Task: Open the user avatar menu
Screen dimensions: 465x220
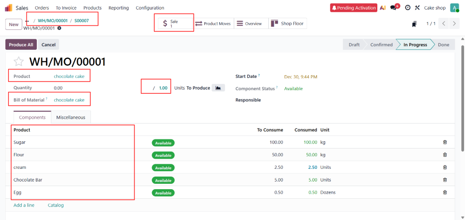Action: (x=454, y=8)
